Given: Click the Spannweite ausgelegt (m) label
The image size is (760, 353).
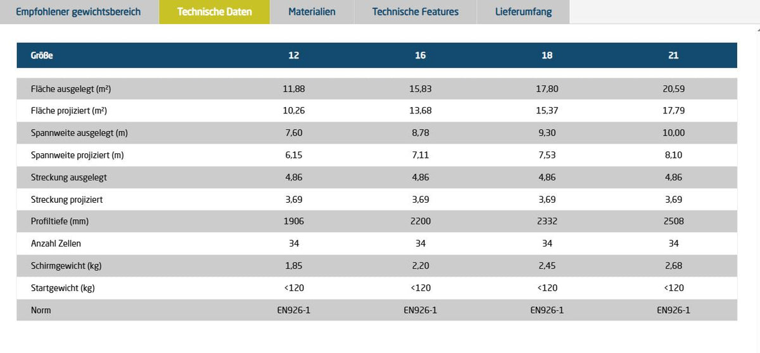Looking at the screenshot, I should [x=80, y=133].
